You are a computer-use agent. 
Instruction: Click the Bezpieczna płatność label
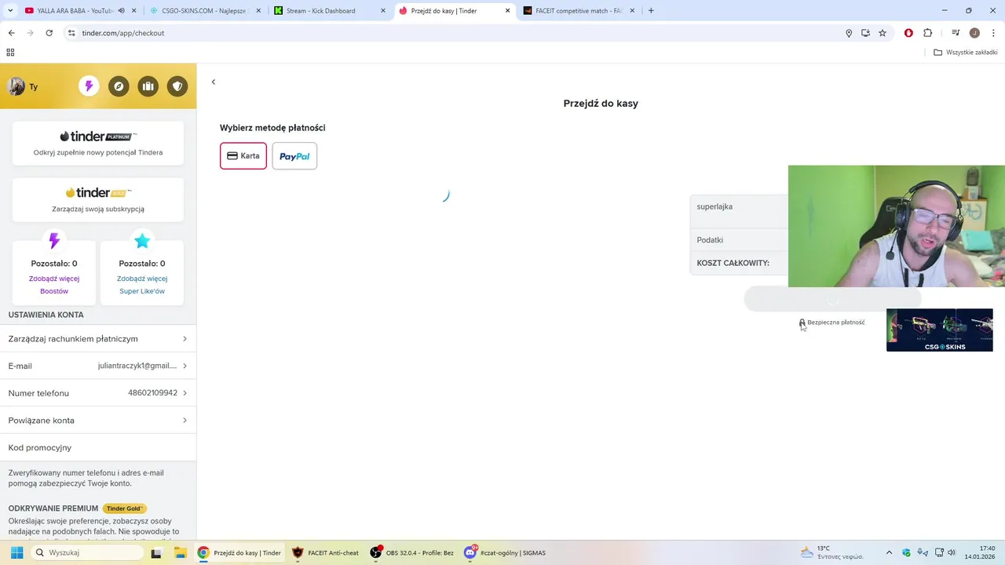pos(836,323)
